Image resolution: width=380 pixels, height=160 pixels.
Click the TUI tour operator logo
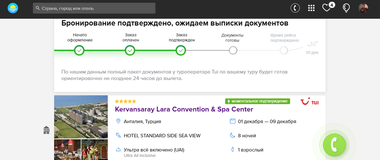(x=309, y=102)
